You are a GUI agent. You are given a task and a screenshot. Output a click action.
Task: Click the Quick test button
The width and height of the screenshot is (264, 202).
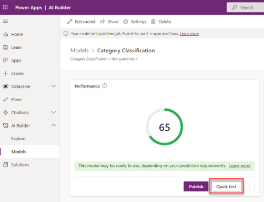[226, 186]
